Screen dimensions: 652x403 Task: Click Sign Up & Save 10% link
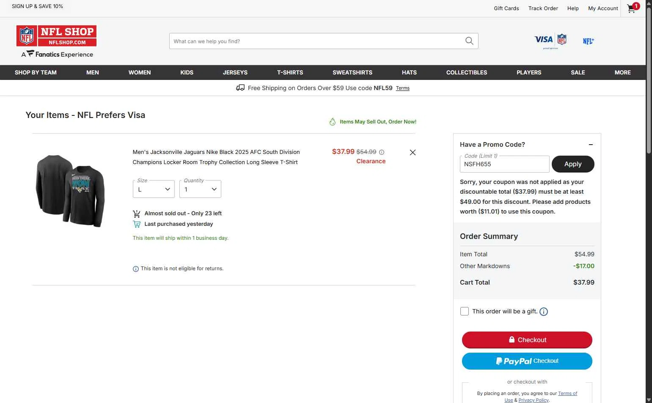coord(37,6)
